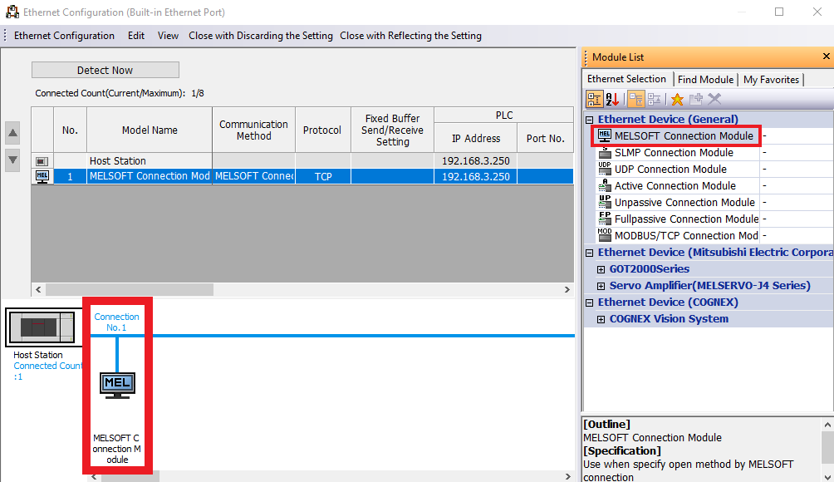Close the Module List panel
This screenshot has height=482, width=834.
coord(826,57)
